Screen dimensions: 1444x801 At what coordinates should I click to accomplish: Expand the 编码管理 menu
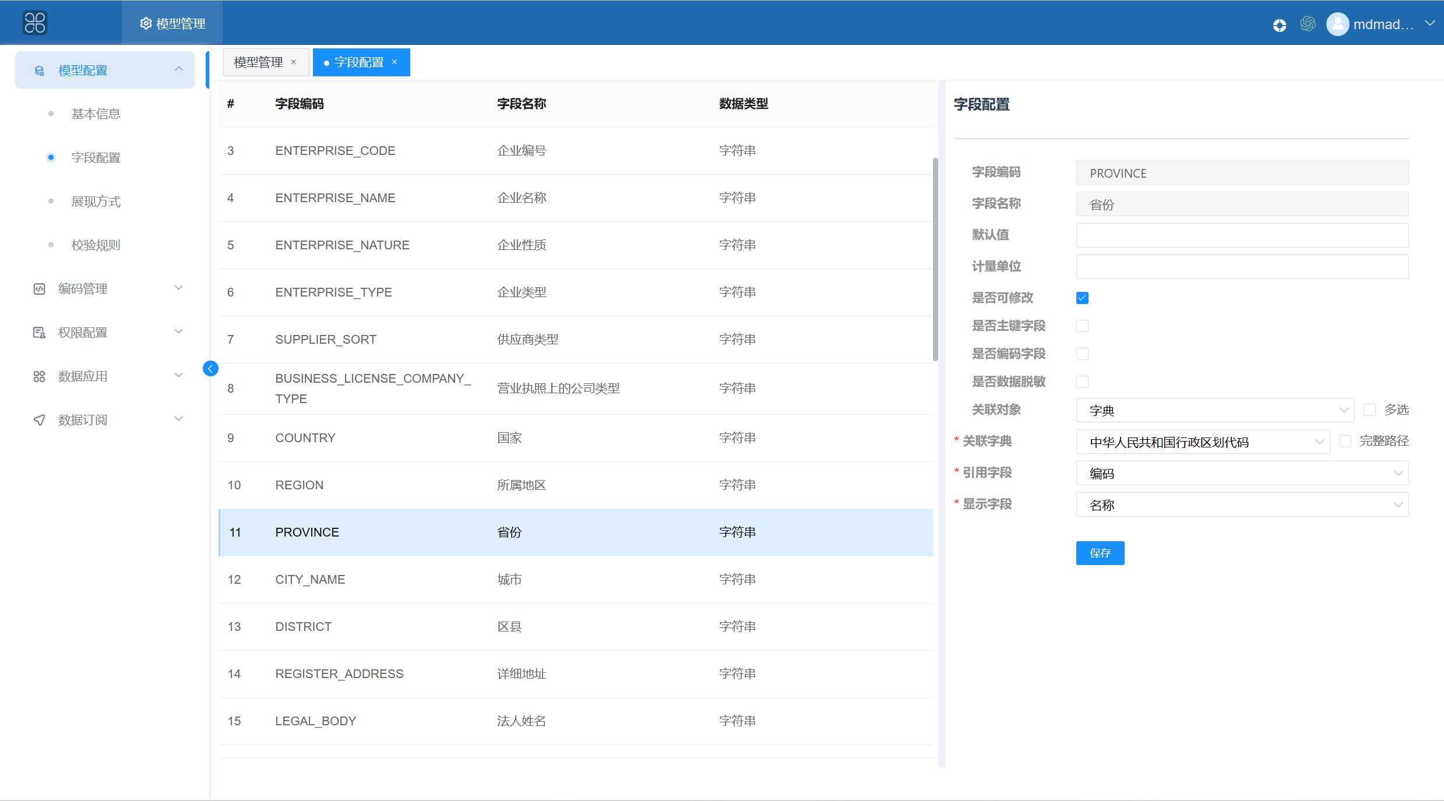point(179,288)
